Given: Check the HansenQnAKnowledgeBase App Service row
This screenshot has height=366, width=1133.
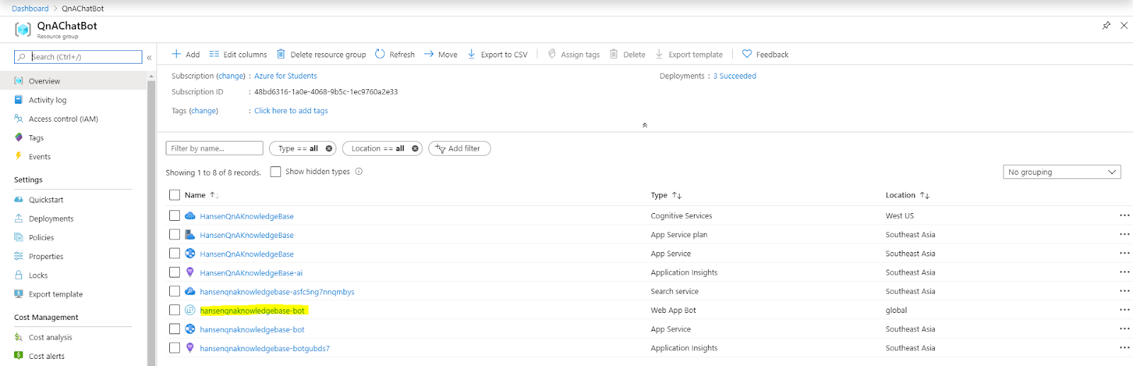Looking at the screenshot, I should pyautogui.click(x=174, y=253).
